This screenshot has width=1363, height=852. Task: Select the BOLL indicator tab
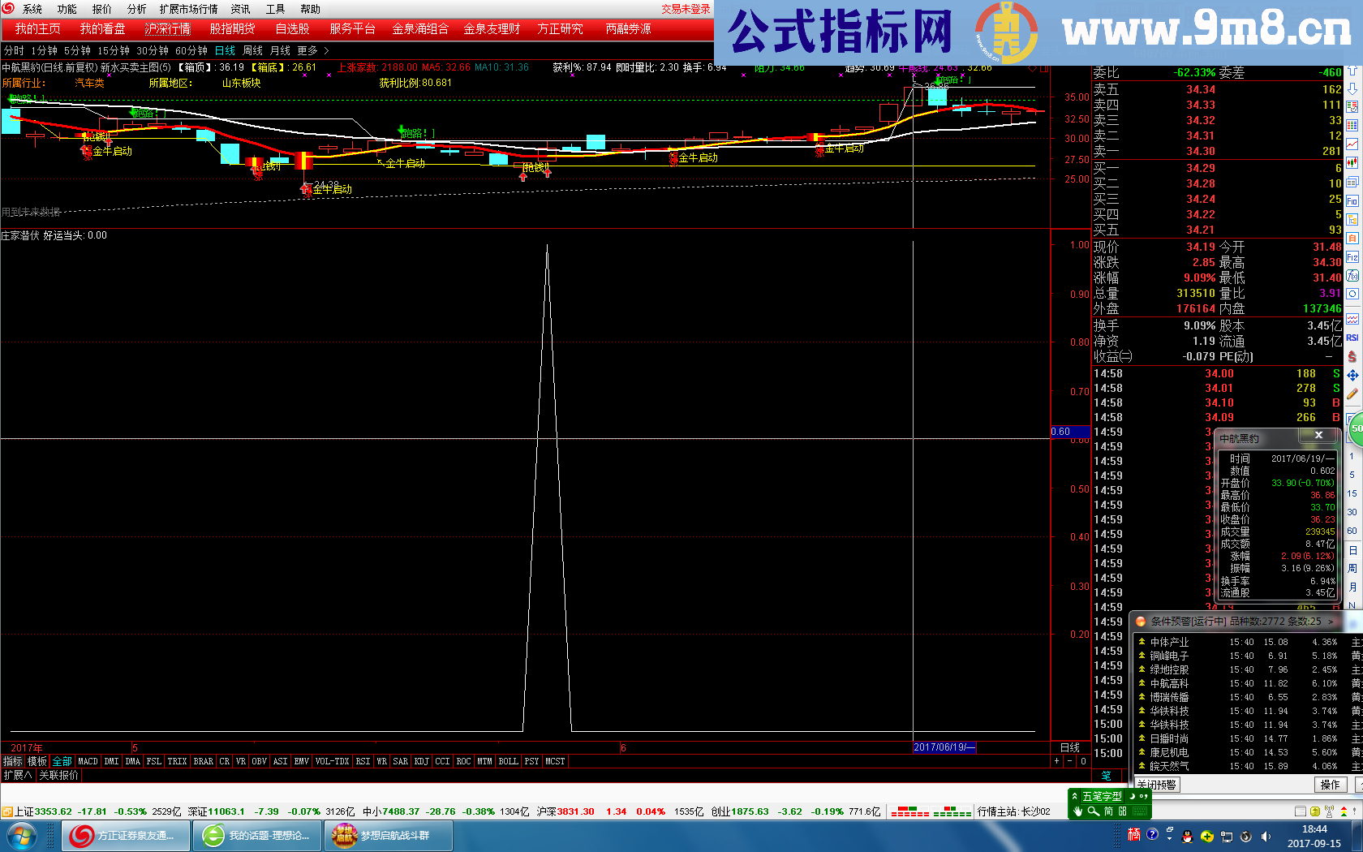click(x=508, y=761)
